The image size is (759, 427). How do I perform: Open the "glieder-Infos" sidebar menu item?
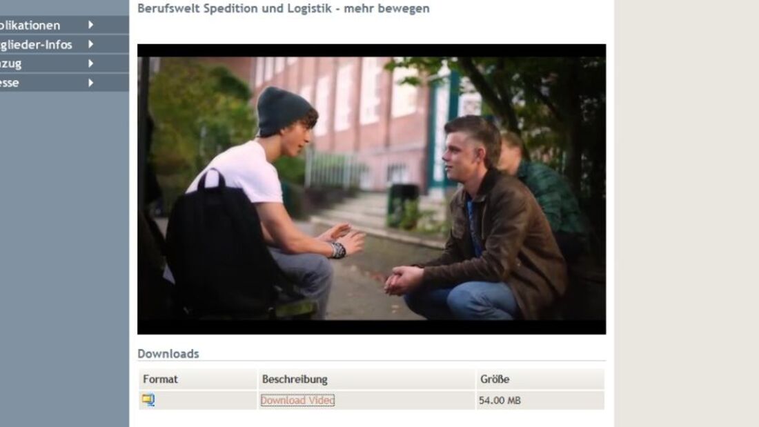(x=36, y=45)
